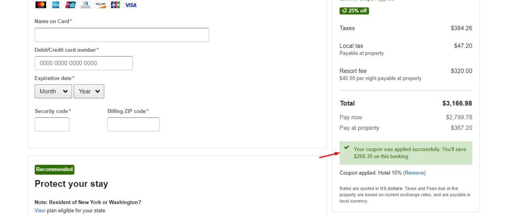Click the American Express card icon
Viewport: 513px width, 216px height.
(56, 5)
